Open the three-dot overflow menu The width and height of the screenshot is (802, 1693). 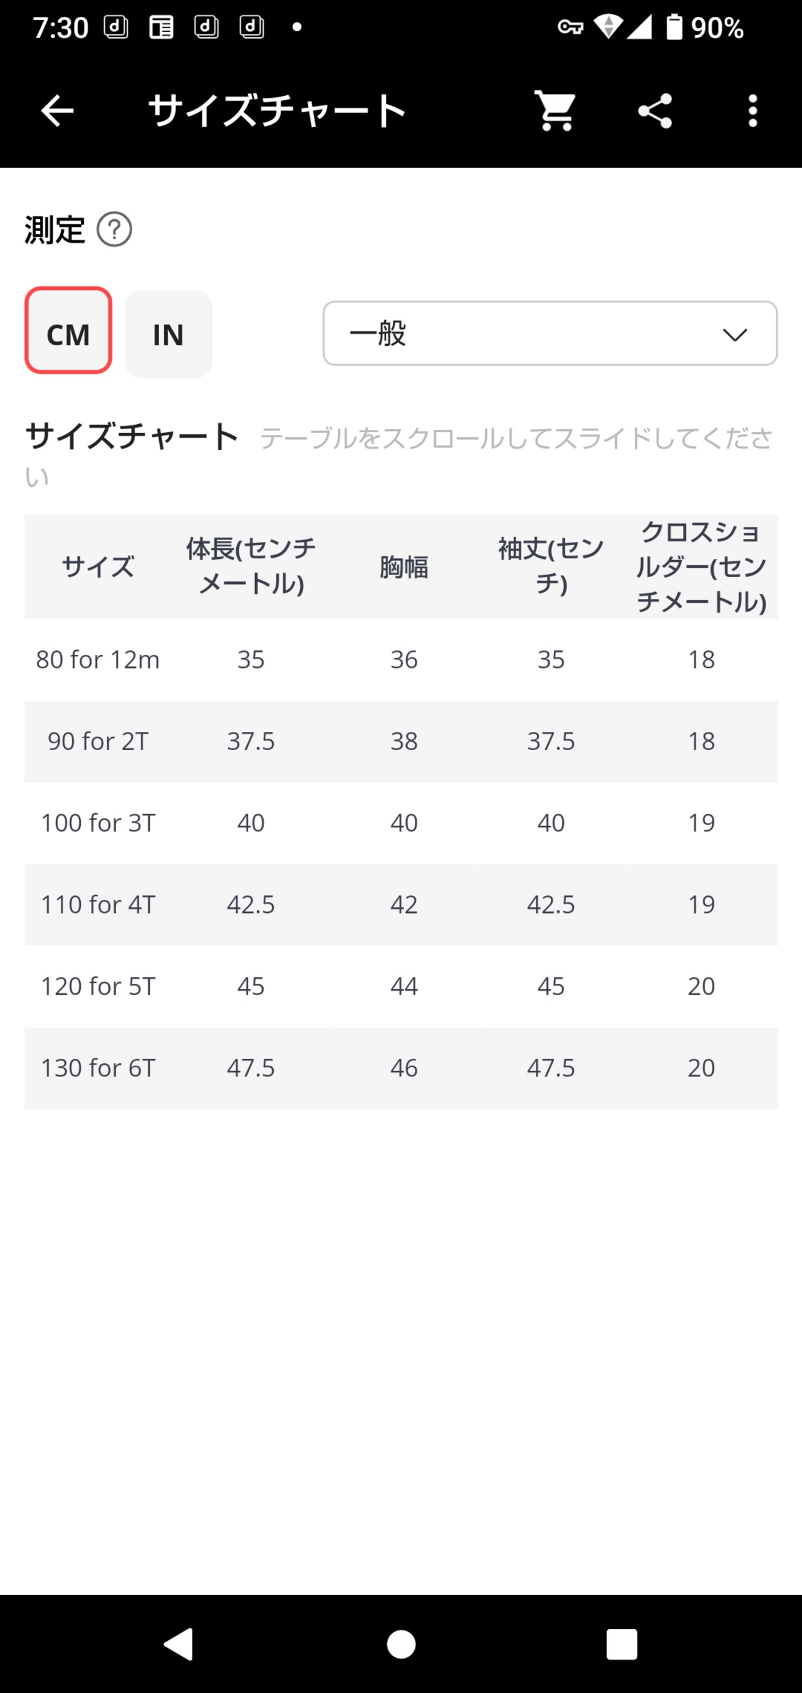tap(753, 110)
